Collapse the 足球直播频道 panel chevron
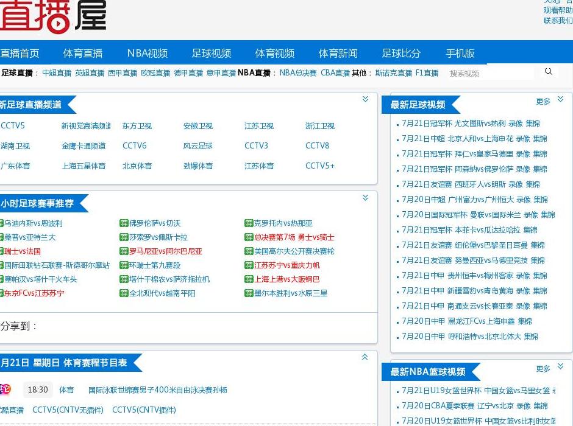 (365, 99)
